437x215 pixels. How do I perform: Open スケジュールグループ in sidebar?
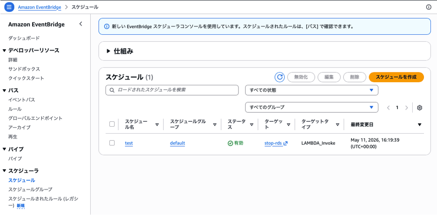30,189
